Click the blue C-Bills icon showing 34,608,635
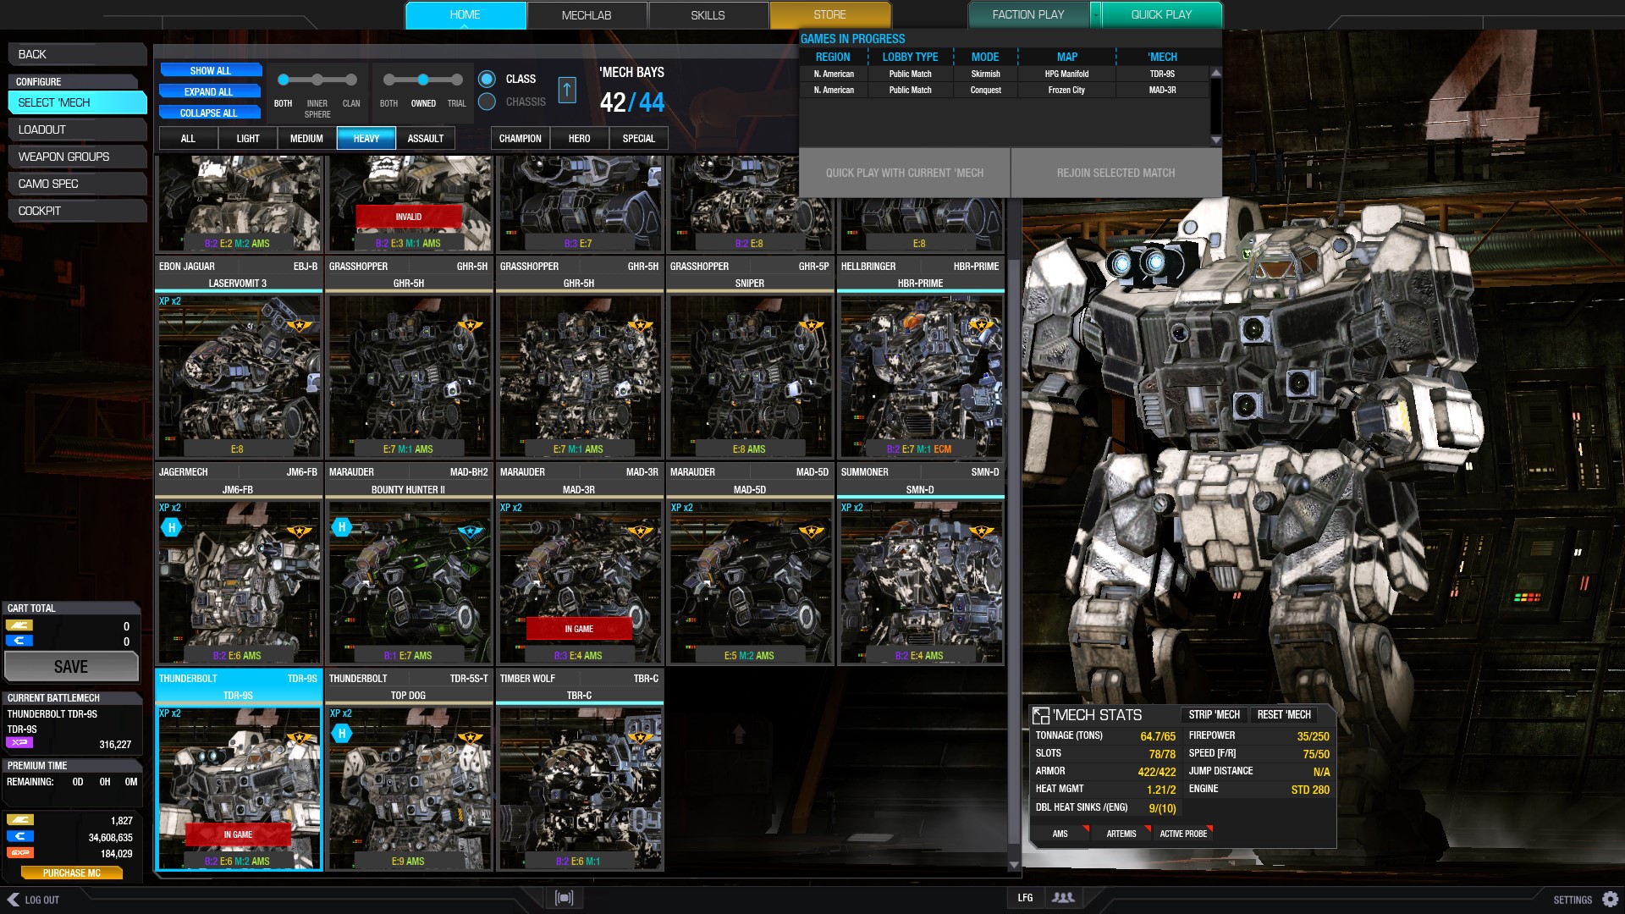1625x914 pixels. [19, 836]
